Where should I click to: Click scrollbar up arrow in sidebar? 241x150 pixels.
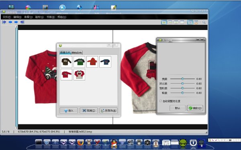(x=16, y=26)
